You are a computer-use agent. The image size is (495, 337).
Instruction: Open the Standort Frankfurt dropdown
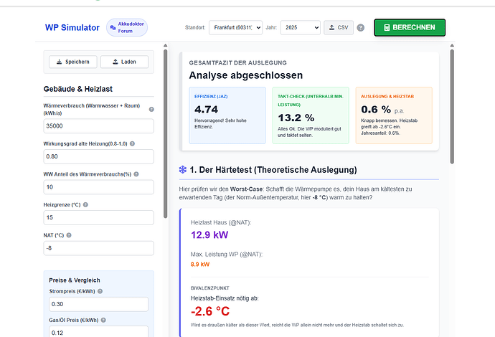[x=235, y=27]
